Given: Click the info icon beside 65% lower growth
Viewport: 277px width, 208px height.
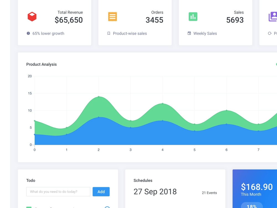Looking at the screenshot, I should coord(28,33).
